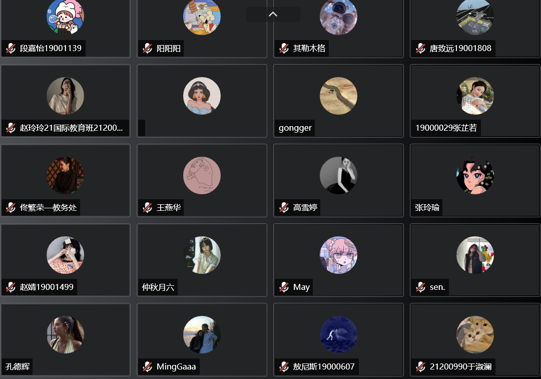This screenshot has width=541, height=379.
Task: Click muted mic icon beside 其勒木格
Action: click(x=284, y=49)
